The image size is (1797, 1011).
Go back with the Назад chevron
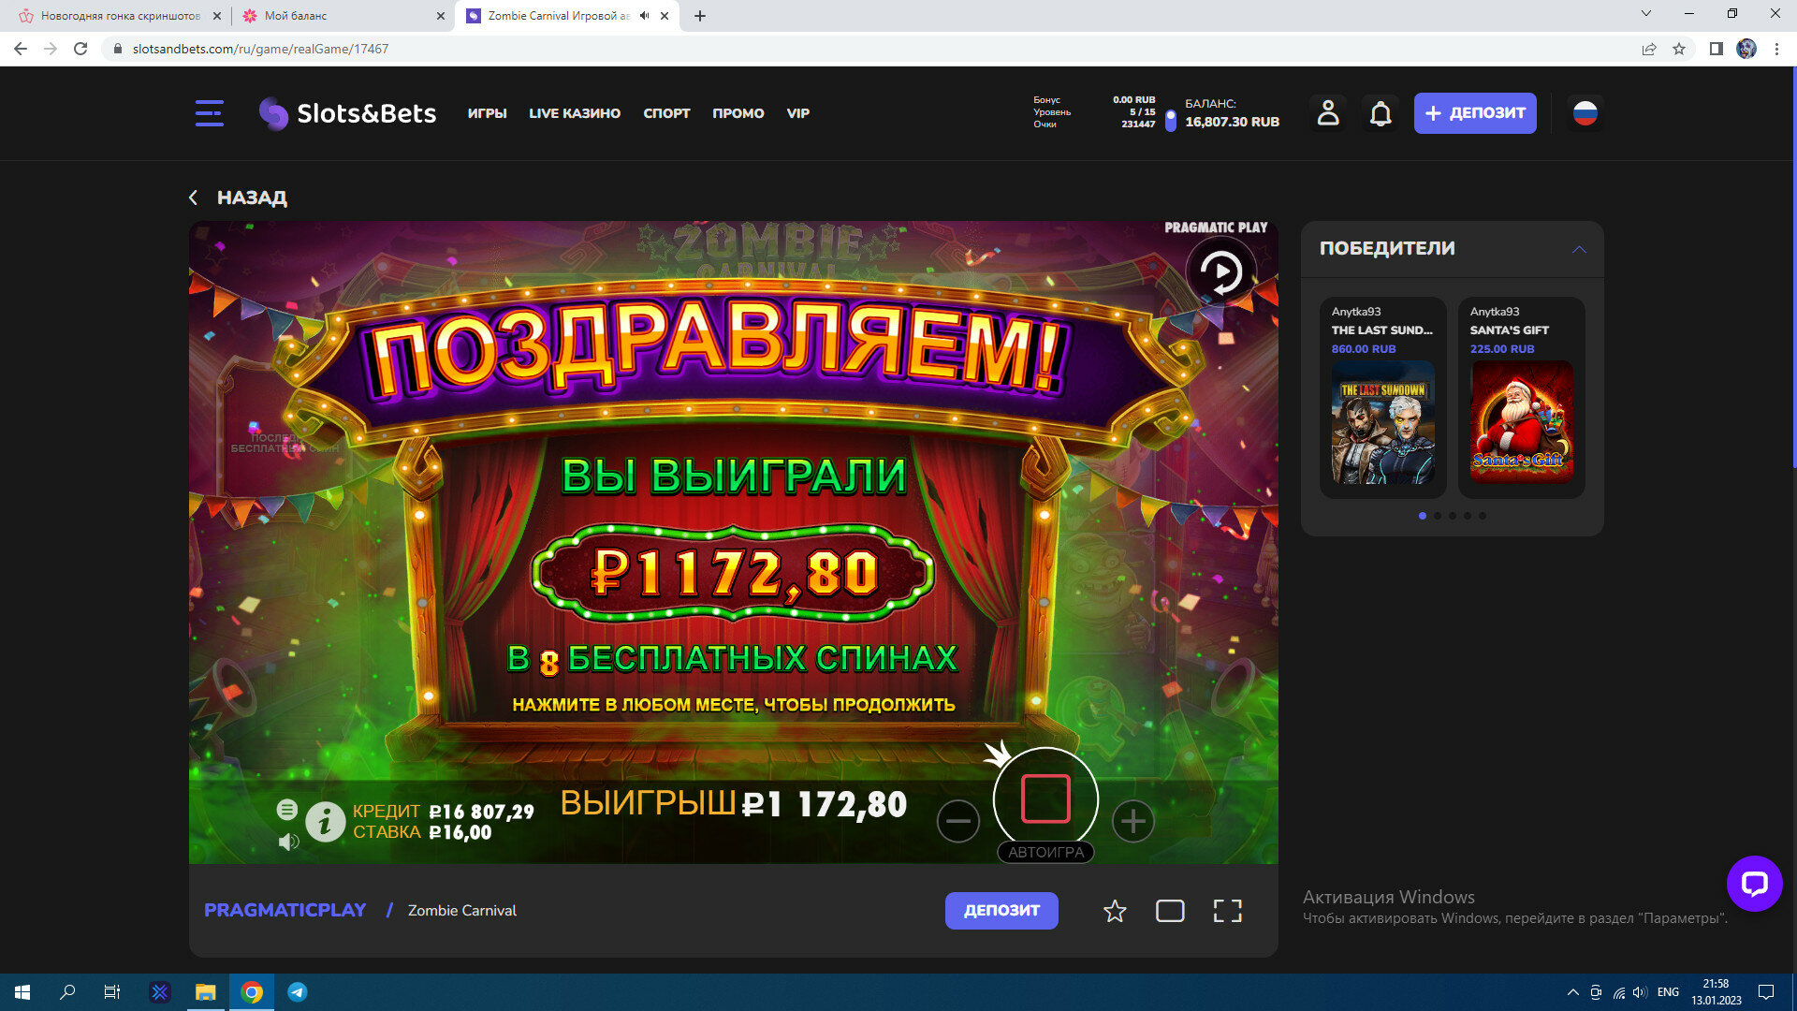coord(194,198)
